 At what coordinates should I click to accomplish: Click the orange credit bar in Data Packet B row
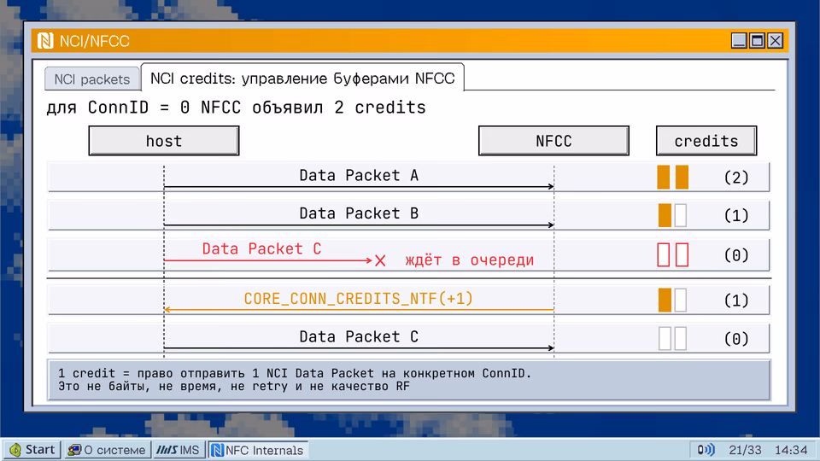point(665,215)
